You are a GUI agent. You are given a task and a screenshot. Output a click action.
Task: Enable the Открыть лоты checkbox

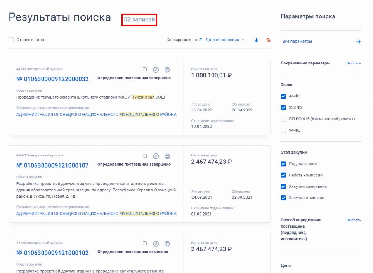click(x=11, y=40)
